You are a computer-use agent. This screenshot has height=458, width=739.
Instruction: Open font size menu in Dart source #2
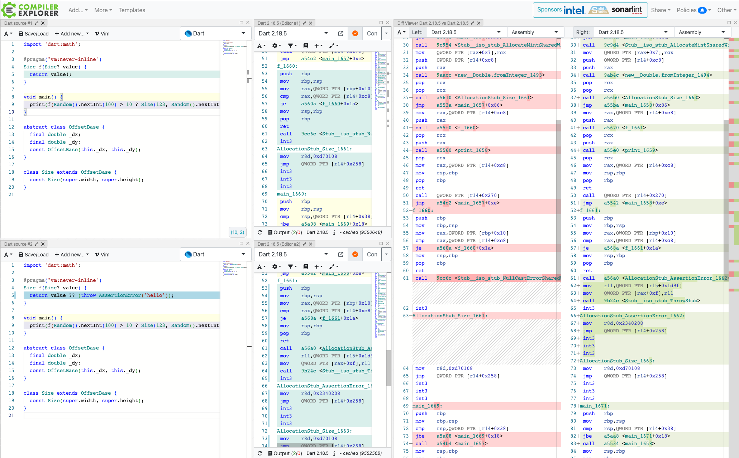pos(8,255)
